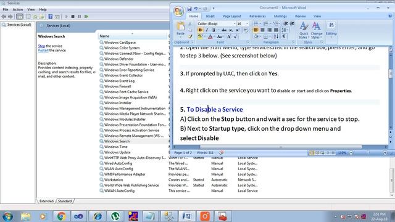Click the text highlight color button
The height and width of the screenshot is (222, 395).
tap(200, 37)
